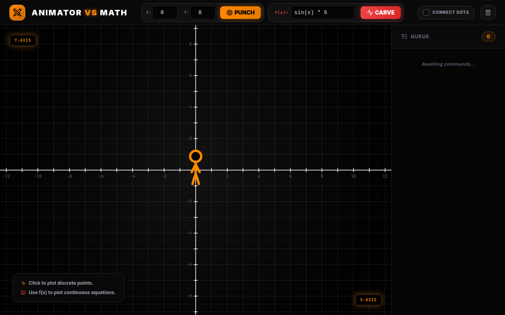Click the x-axis tick label -12
505x315 pixels.
tap(6, 176)
